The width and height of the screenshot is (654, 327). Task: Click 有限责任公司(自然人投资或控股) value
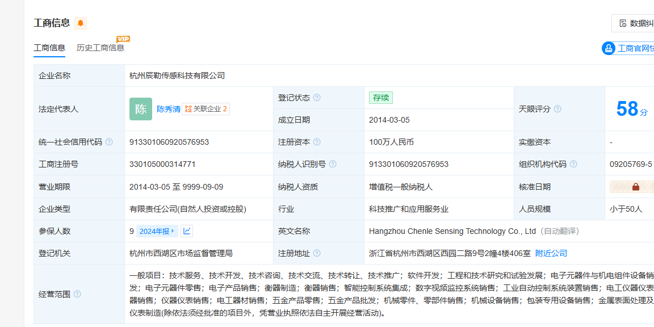pos(188,209)
